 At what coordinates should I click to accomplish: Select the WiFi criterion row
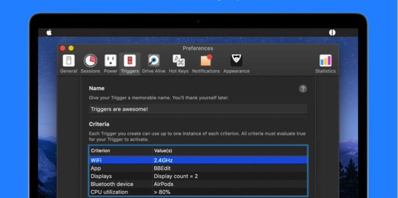coord(198,160)
